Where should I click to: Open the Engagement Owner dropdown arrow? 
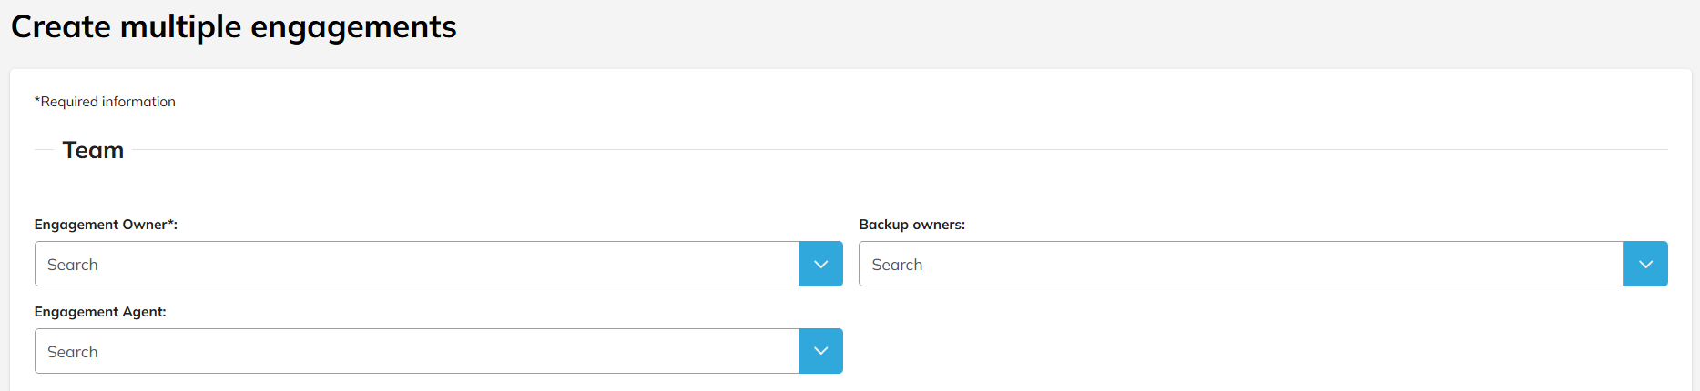[820, 264]
